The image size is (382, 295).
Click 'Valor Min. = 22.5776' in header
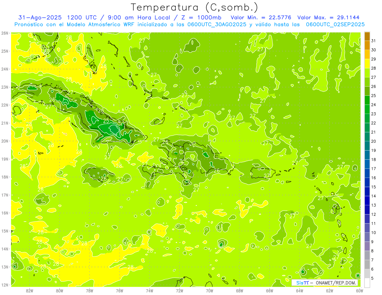[261, 18]
